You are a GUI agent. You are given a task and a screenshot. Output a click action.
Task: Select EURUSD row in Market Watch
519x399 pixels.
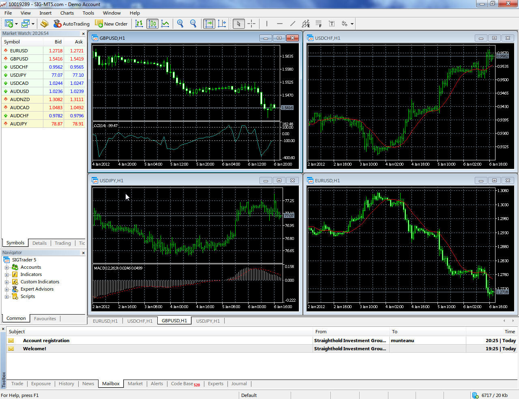43,51
